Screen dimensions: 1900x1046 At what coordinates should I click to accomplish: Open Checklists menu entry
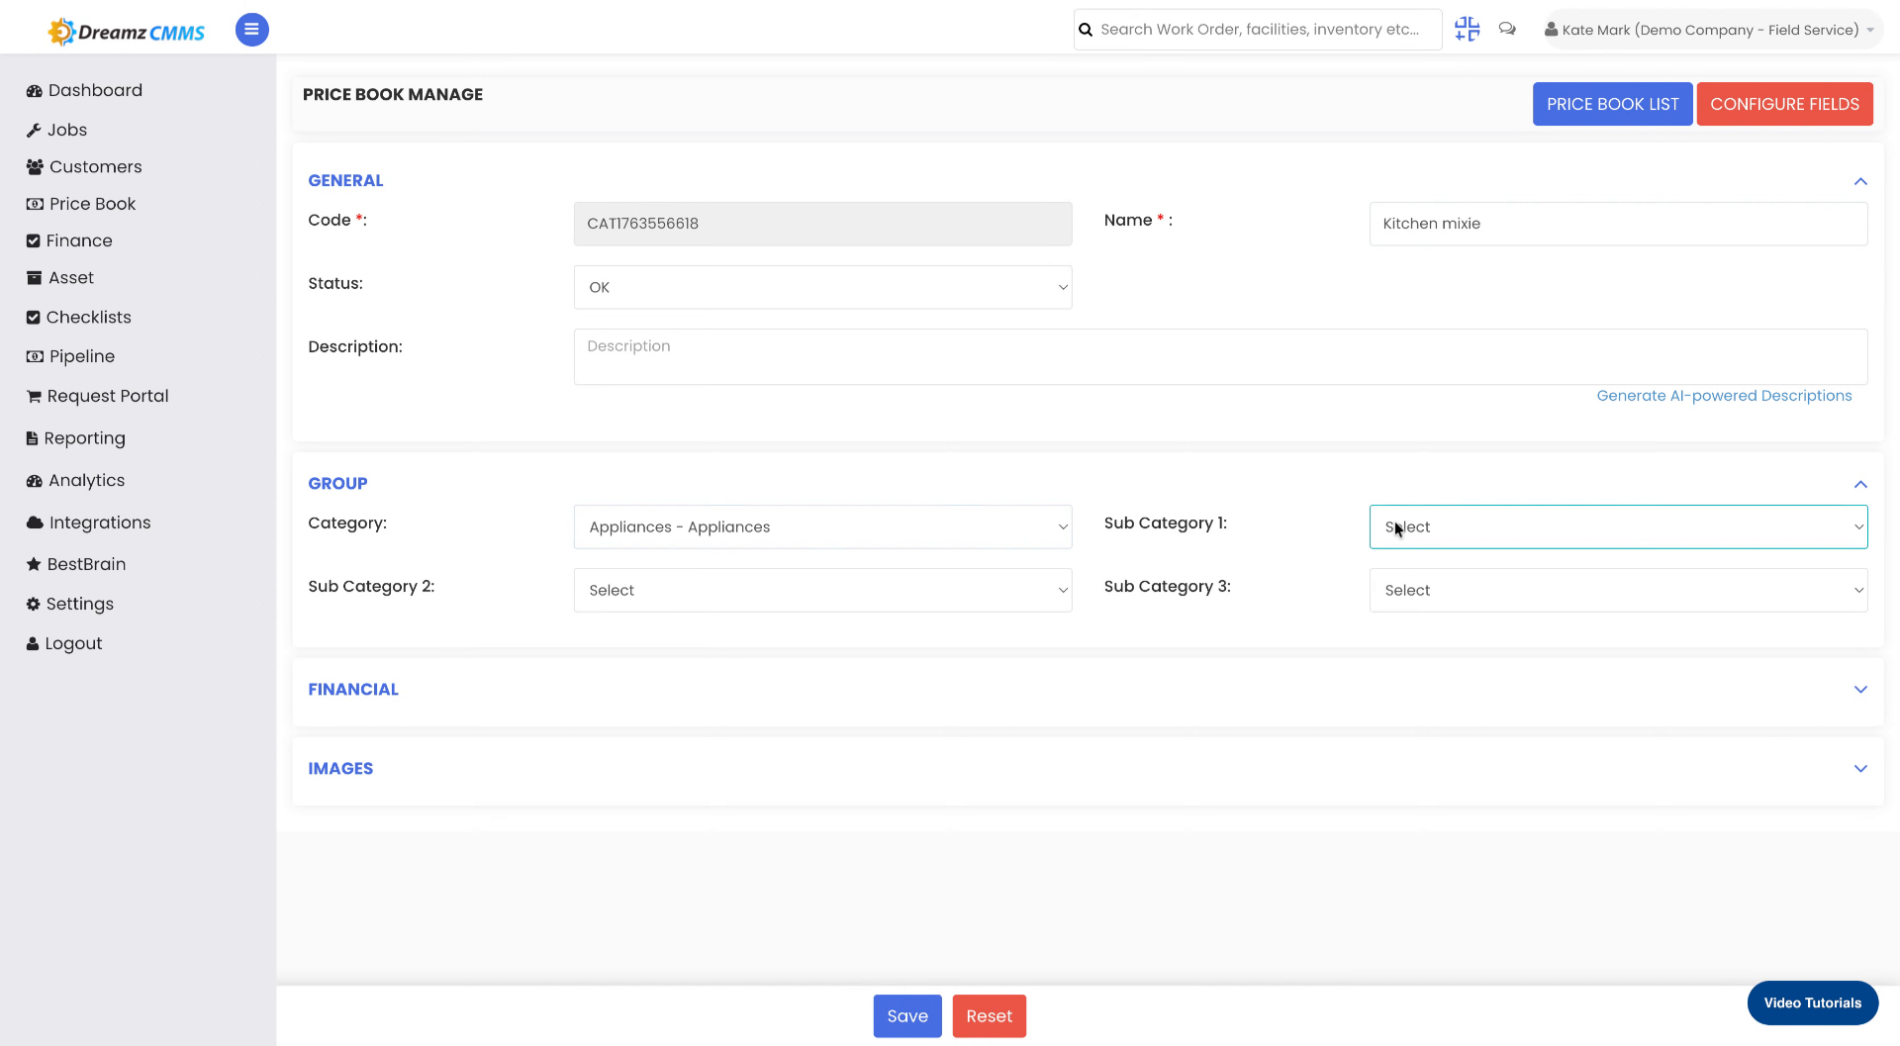tap(89, 317)
